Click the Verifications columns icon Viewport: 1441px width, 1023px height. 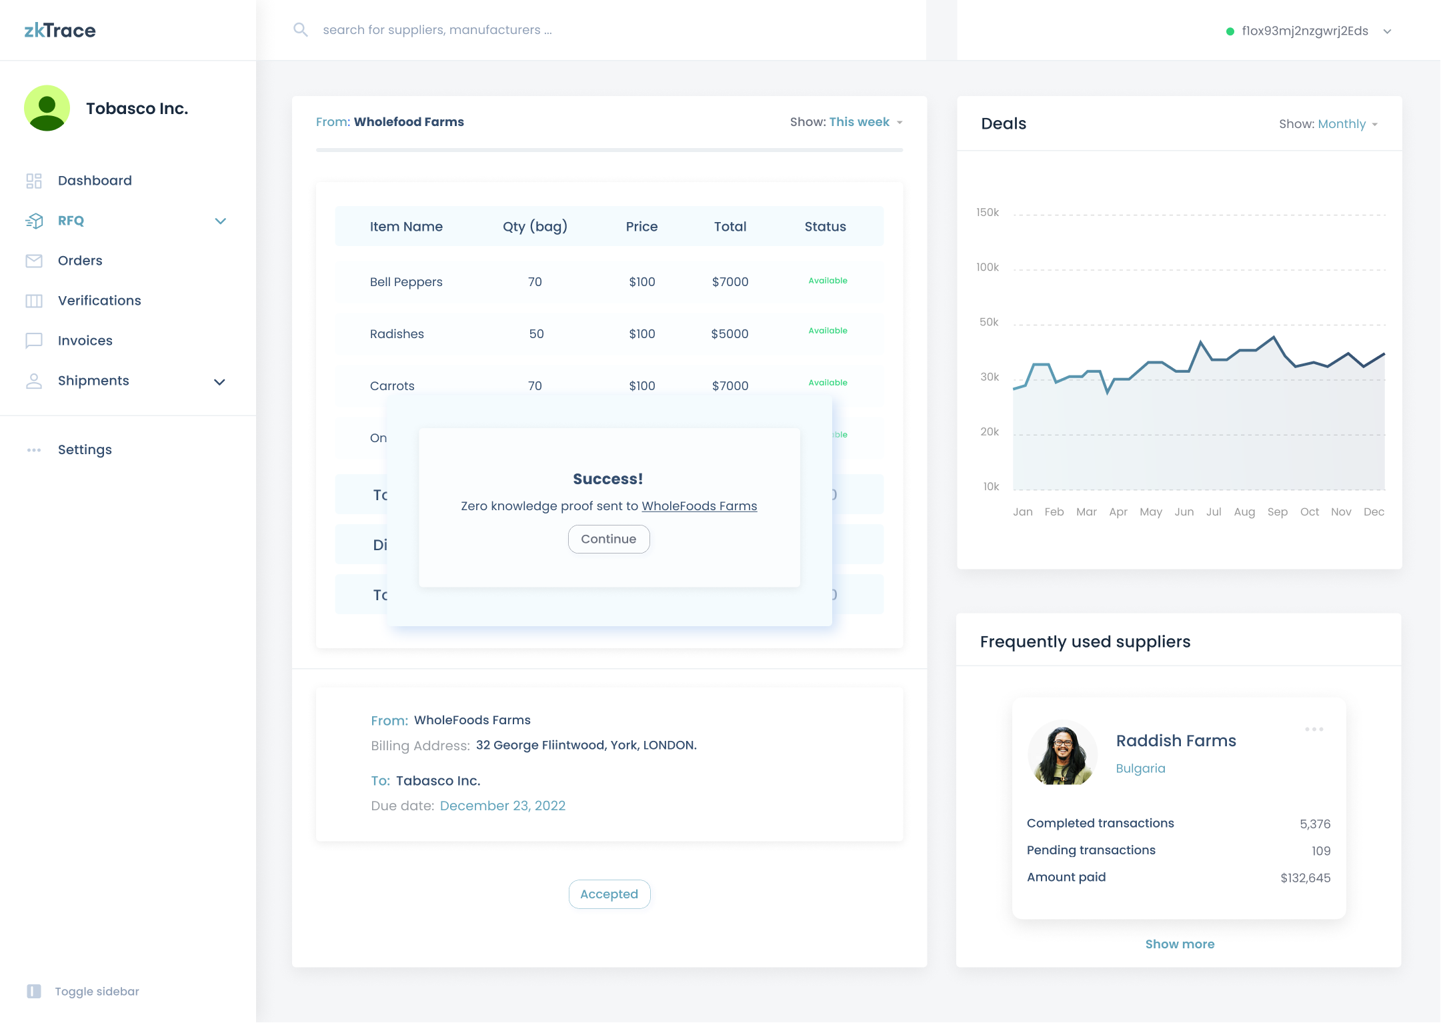pos(34,301)
